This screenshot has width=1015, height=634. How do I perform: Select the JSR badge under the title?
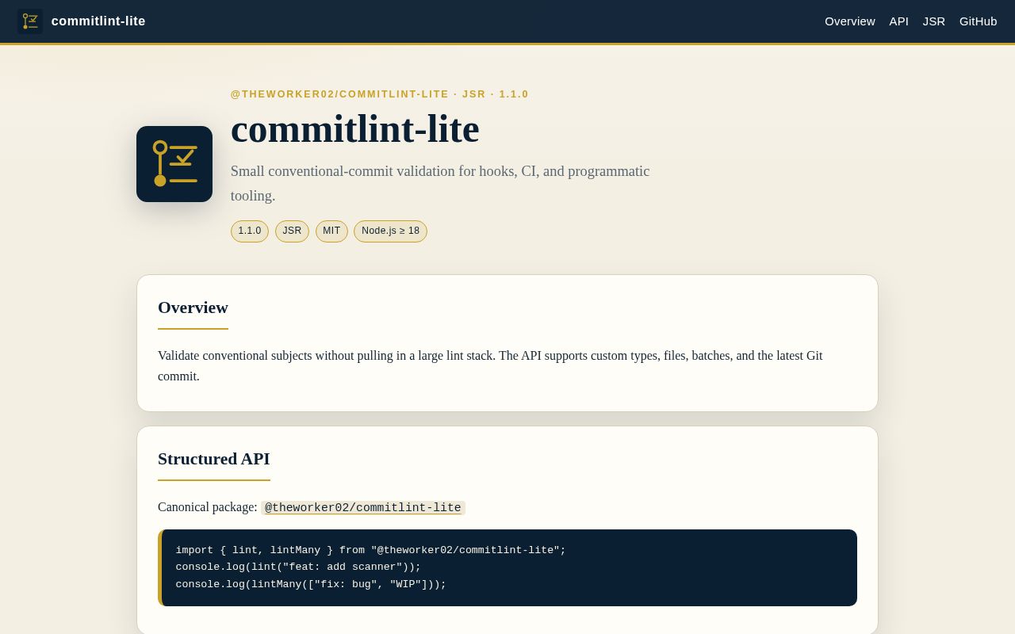click(x=292, y=231)
